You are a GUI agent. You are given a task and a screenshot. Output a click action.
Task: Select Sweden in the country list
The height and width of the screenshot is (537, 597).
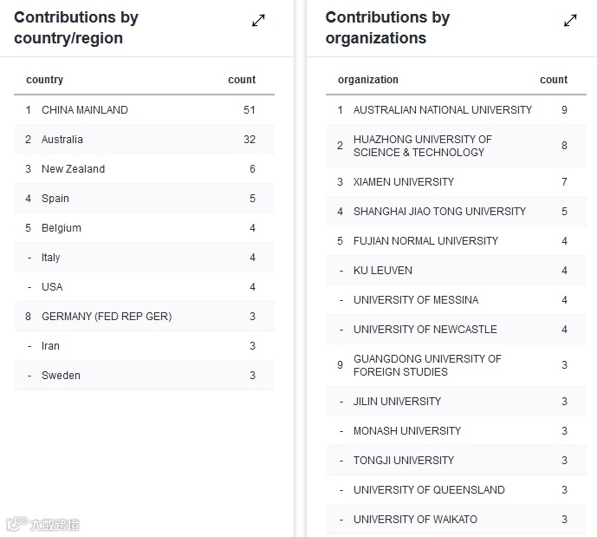click(x=61, y=376)
